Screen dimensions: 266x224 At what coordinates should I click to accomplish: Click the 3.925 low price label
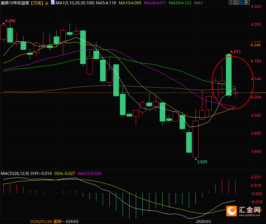pos(202,162)
